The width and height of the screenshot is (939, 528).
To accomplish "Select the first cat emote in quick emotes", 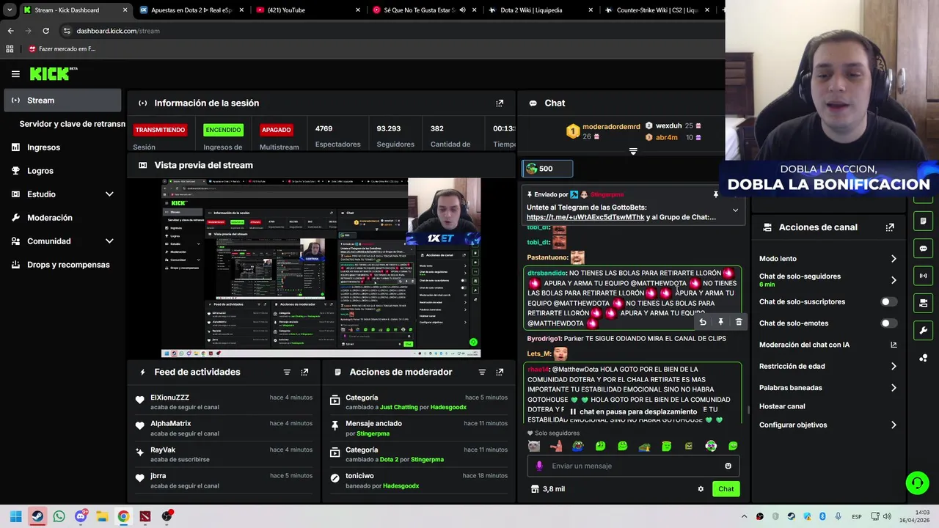I will click(x=534, y=446).
